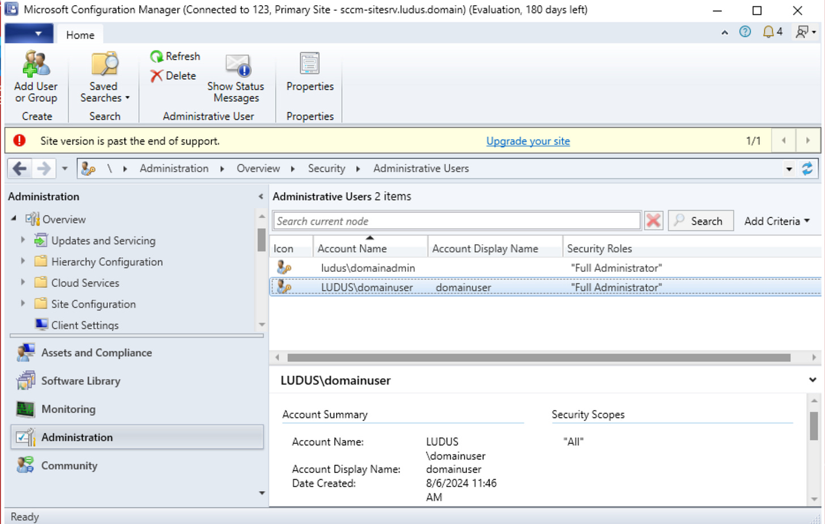Select Site Configuration tree item
825x524 pixels.
93,304
